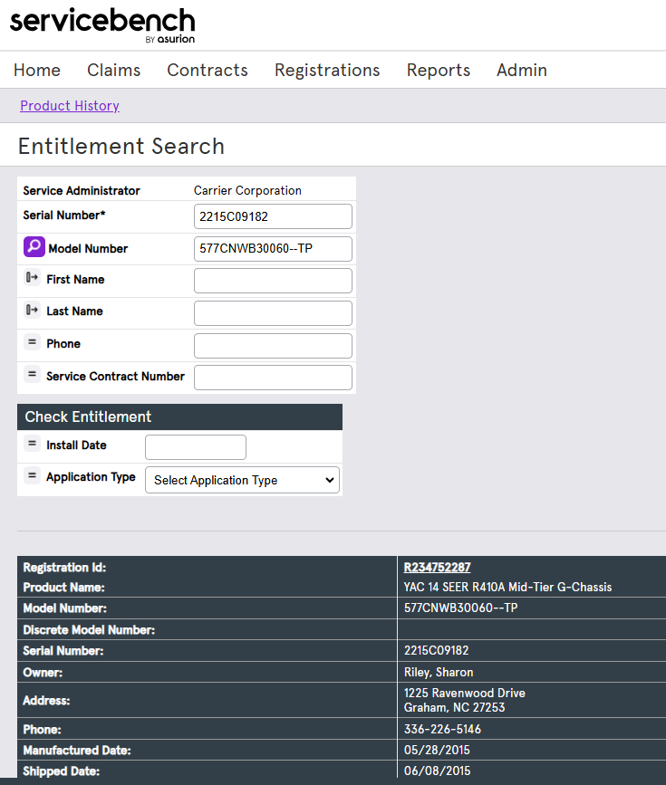Click the icon beside Service Contract Number
Screen dimensions: 666x785
[31, 377]
